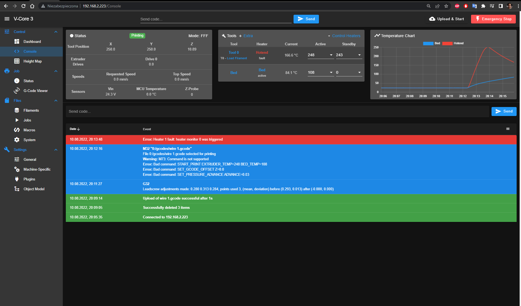Click the Object Model tree icon

tap(17, 189)
